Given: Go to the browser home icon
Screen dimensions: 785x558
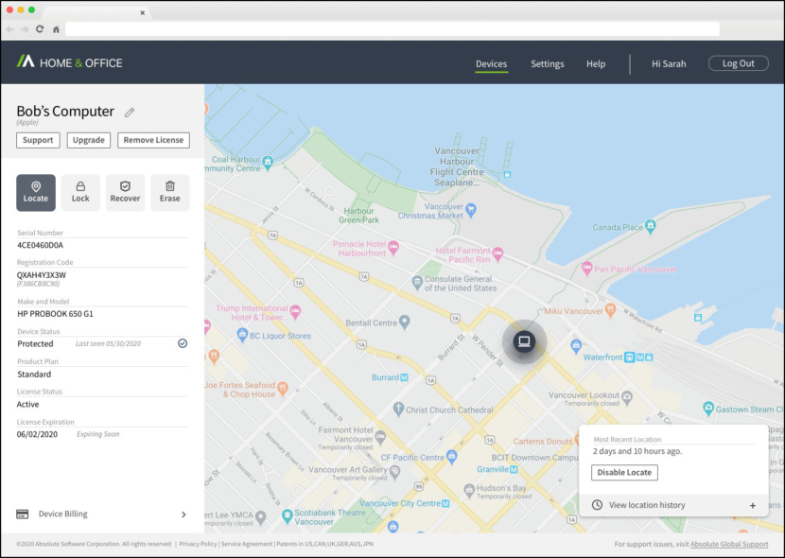Looking at the screenshot, I should coord(56,29).
